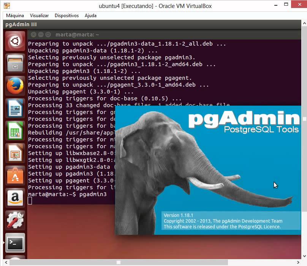
Task: Open the Ubuntu Dash home launcher icon
Action: coord(15,41)
